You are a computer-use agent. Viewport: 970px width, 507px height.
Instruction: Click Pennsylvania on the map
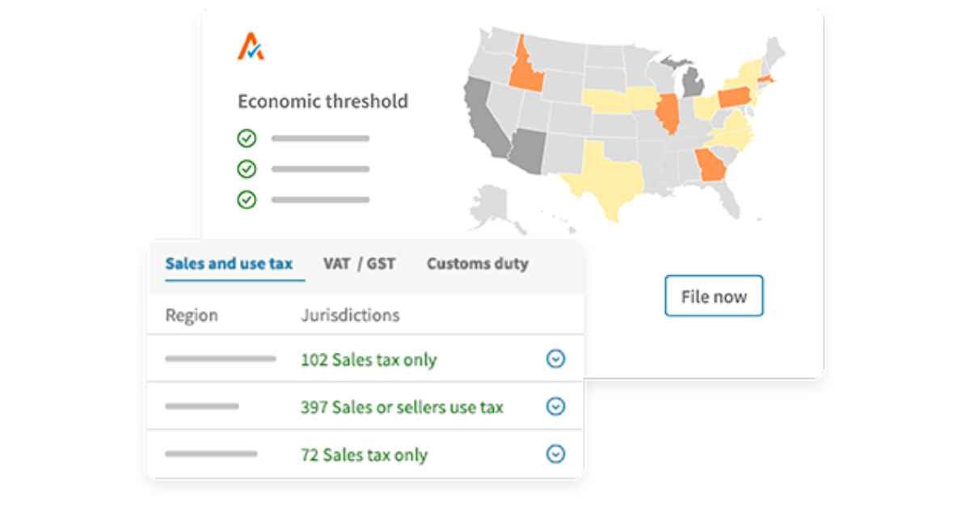pyautogui.click(x=736, y=95)
